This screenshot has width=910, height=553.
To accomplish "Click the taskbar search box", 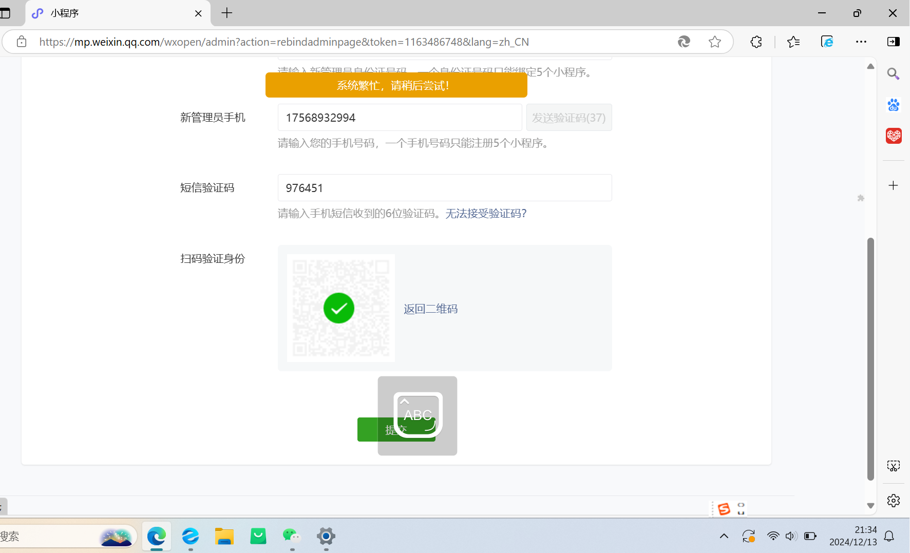I will tap(68, 537).
